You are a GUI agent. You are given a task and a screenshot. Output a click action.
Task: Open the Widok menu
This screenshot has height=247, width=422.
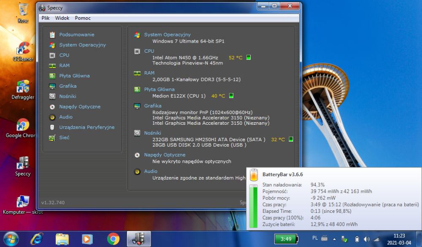click(x=62, y=18)
